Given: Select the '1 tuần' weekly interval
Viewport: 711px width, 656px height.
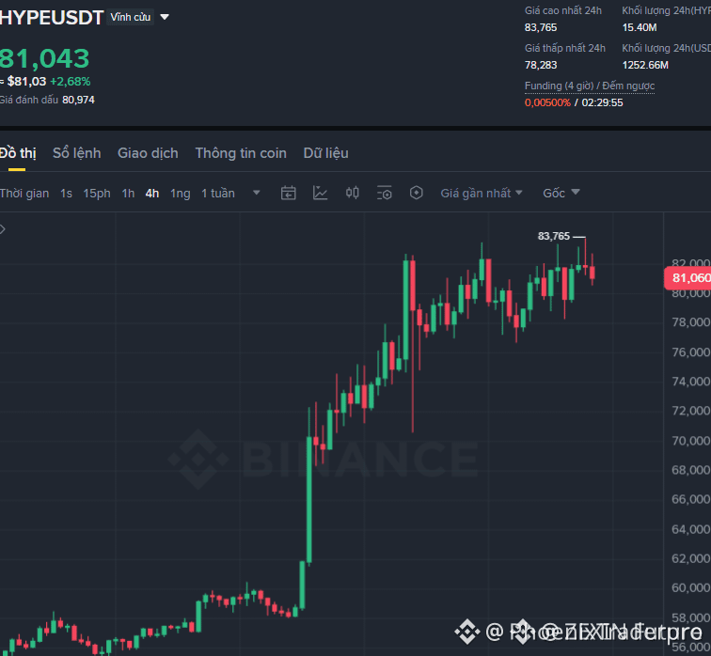Looking at the screenshot, I should (x=218, y=194).
